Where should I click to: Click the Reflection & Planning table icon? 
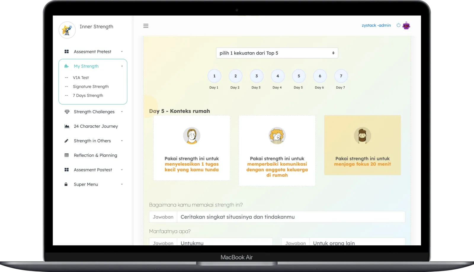(67, 155)
